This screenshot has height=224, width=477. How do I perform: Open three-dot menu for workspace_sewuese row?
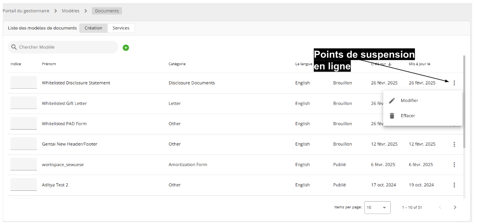click(454, 164)
